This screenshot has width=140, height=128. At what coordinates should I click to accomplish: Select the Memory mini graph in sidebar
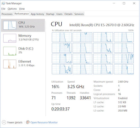10,38
